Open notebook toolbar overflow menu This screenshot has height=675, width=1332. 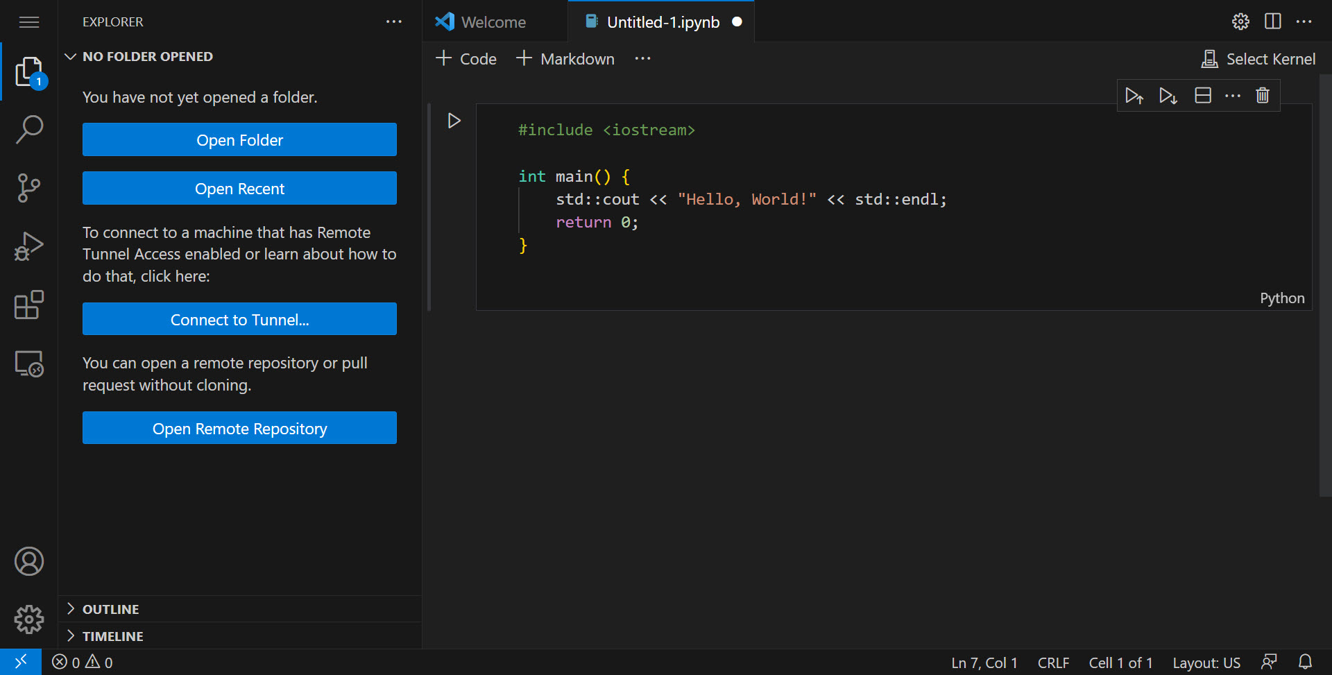click(x=643, y=58)
